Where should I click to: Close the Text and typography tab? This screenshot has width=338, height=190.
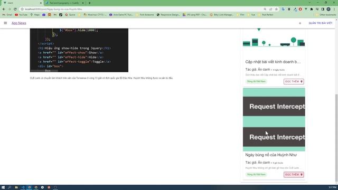[83, 3]
